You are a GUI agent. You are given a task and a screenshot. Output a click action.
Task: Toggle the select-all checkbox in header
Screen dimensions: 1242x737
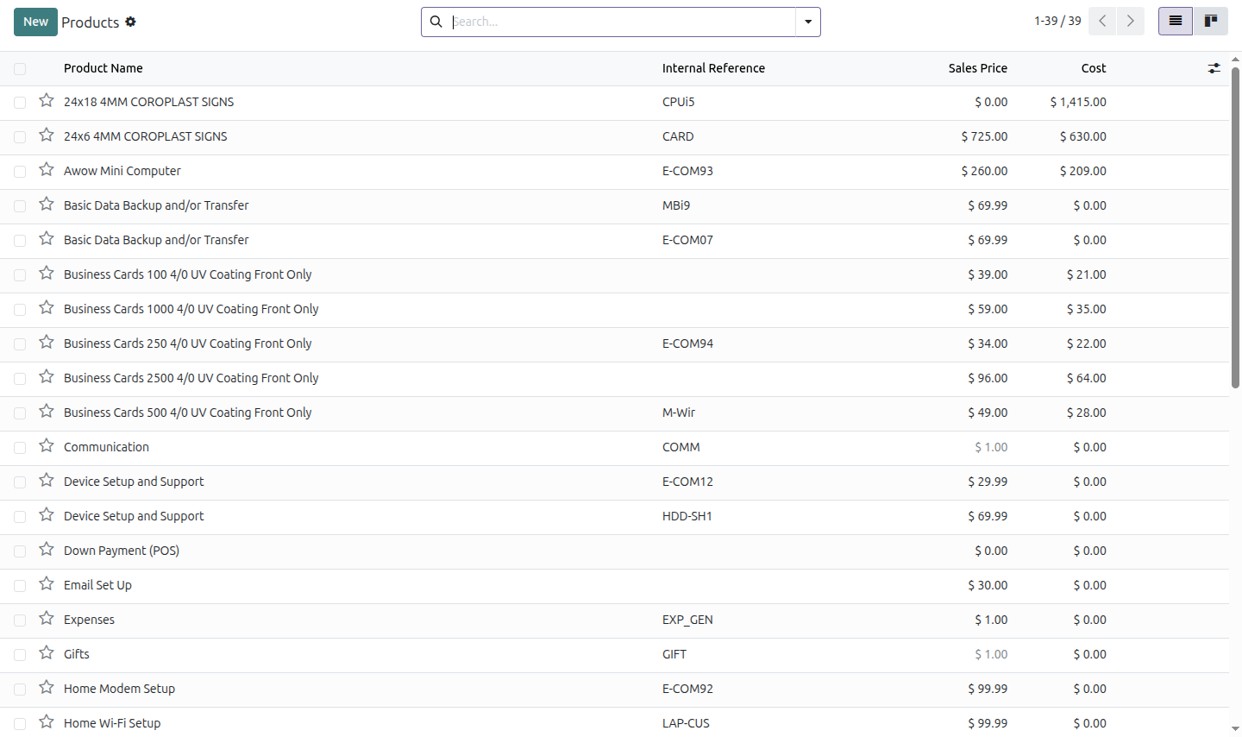pos(20,69)
